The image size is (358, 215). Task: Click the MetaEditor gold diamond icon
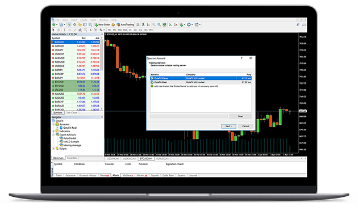(113, 24)
